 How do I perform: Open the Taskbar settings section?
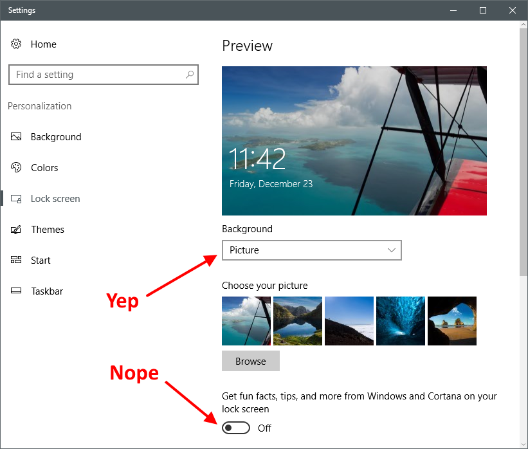click(47, 291)
